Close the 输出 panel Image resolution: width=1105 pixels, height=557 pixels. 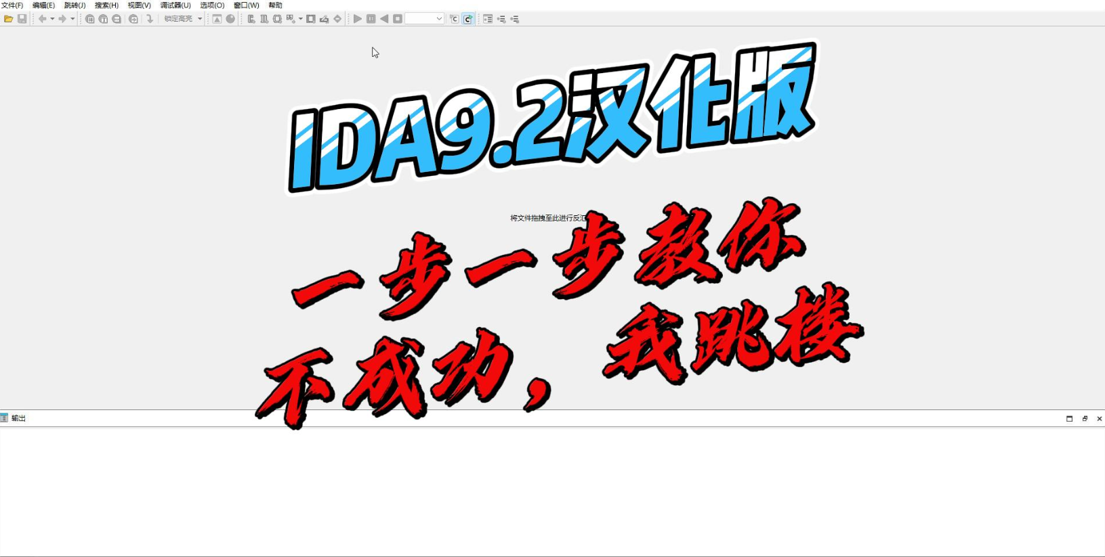click(x=1100, y=419)
